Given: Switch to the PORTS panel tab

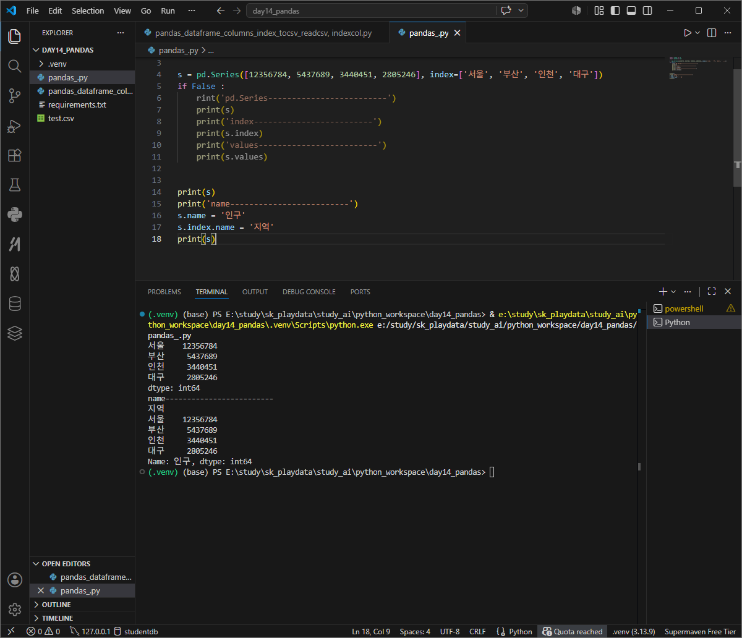Looking at the screenshot, I should pyautogui.click(x=360, y=292).
